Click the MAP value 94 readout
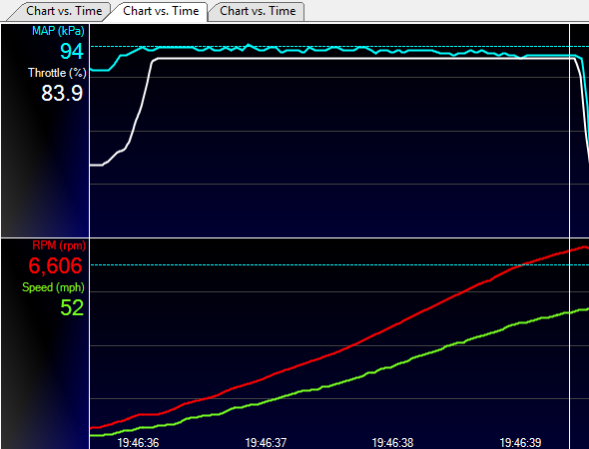The width and height of the screenshot is (589, 449). click(71, 52)
